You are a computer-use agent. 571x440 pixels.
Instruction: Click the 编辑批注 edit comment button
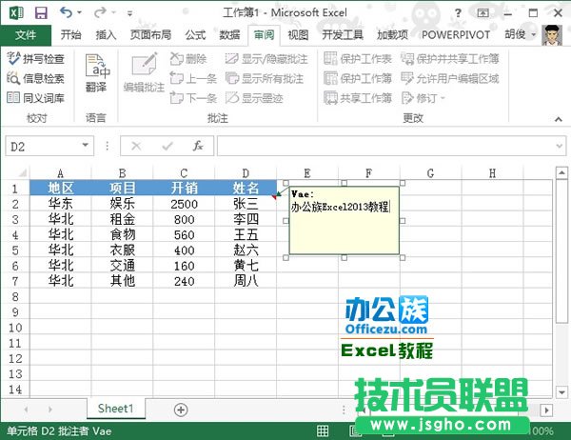pos(144,72)
